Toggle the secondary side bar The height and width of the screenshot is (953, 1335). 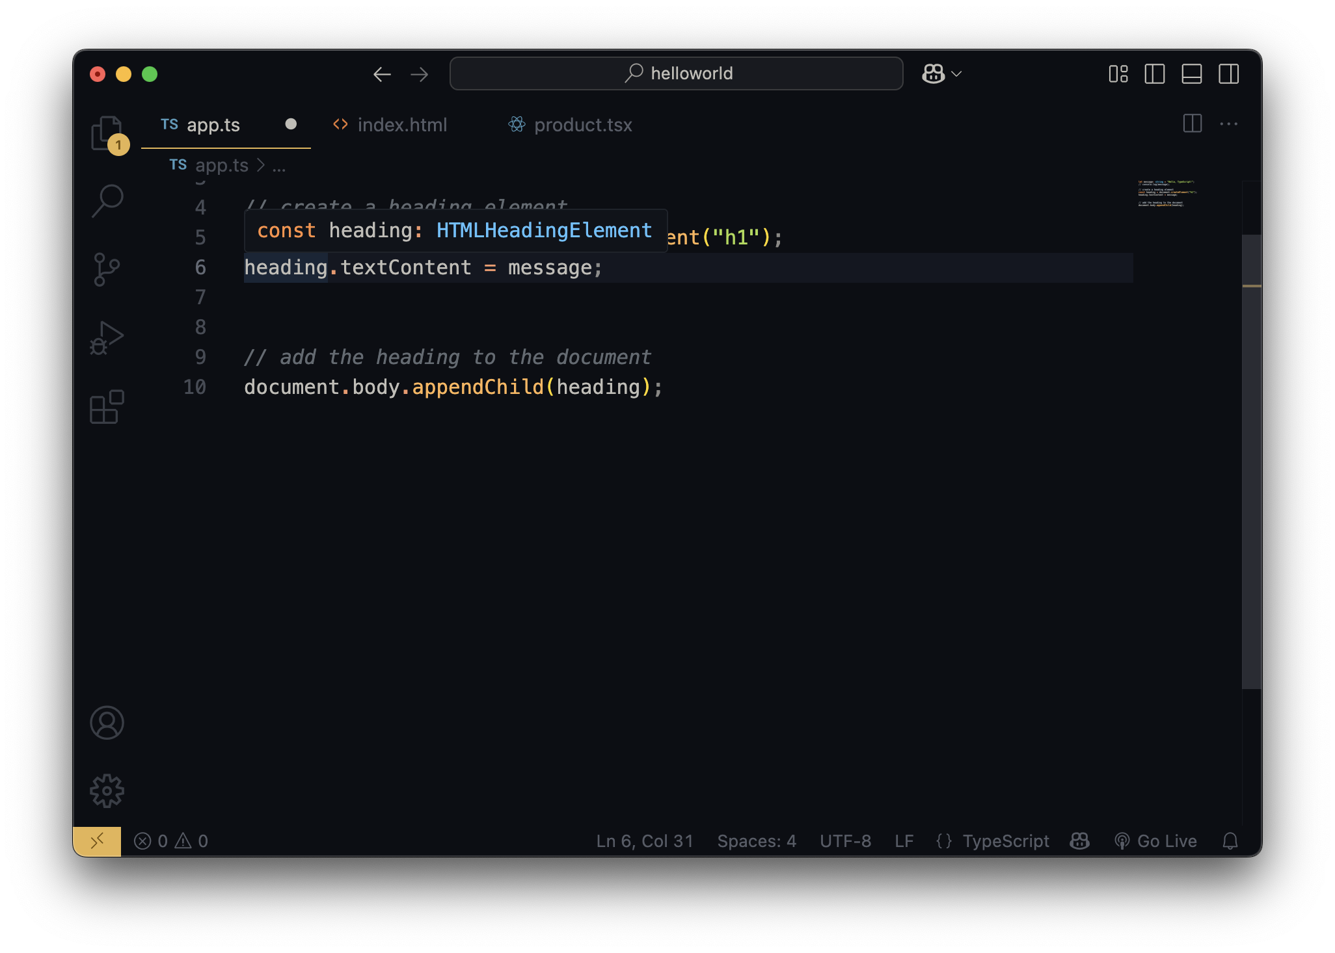click(x=1229, y=74)
